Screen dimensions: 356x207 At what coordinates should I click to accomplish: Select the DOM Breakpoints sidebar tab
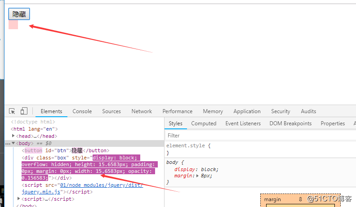coord(290,123)
